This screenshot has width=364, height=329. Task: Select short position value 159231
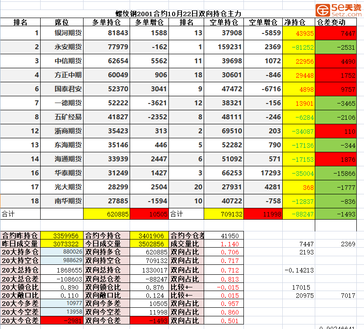click(224, 47)
